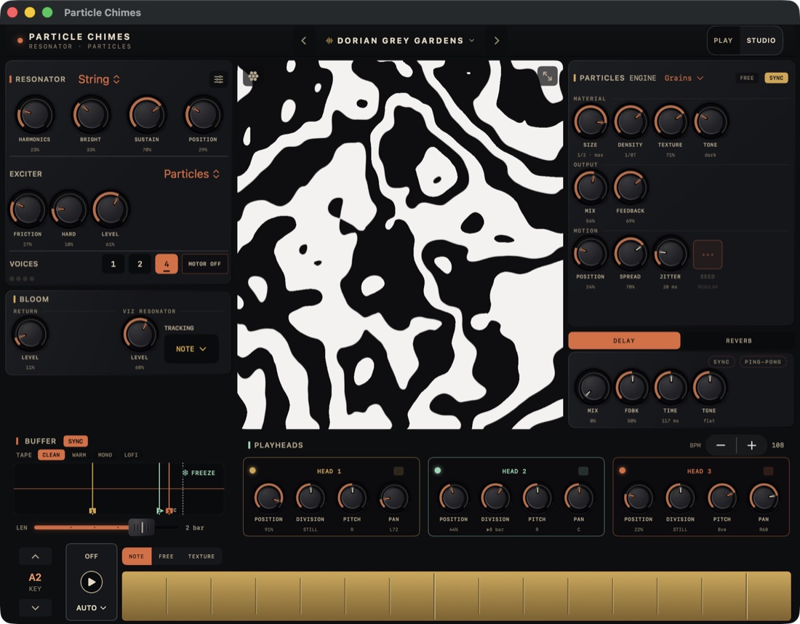800x624 pixels.
Task: Click the Head 1 yellow indicator dot
Action: pyautogui.click(x=252, y=471)
